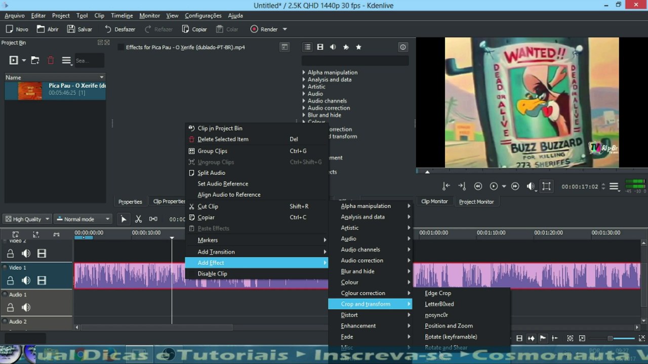Screen dimensions: 648x364
Task: Toggle the Audio 1 track target indicator
Action: click(x=5, y=294)
